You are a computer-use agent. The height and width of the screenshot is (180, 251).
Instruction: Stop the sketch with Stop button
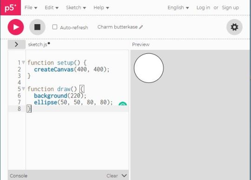(37, 27)
